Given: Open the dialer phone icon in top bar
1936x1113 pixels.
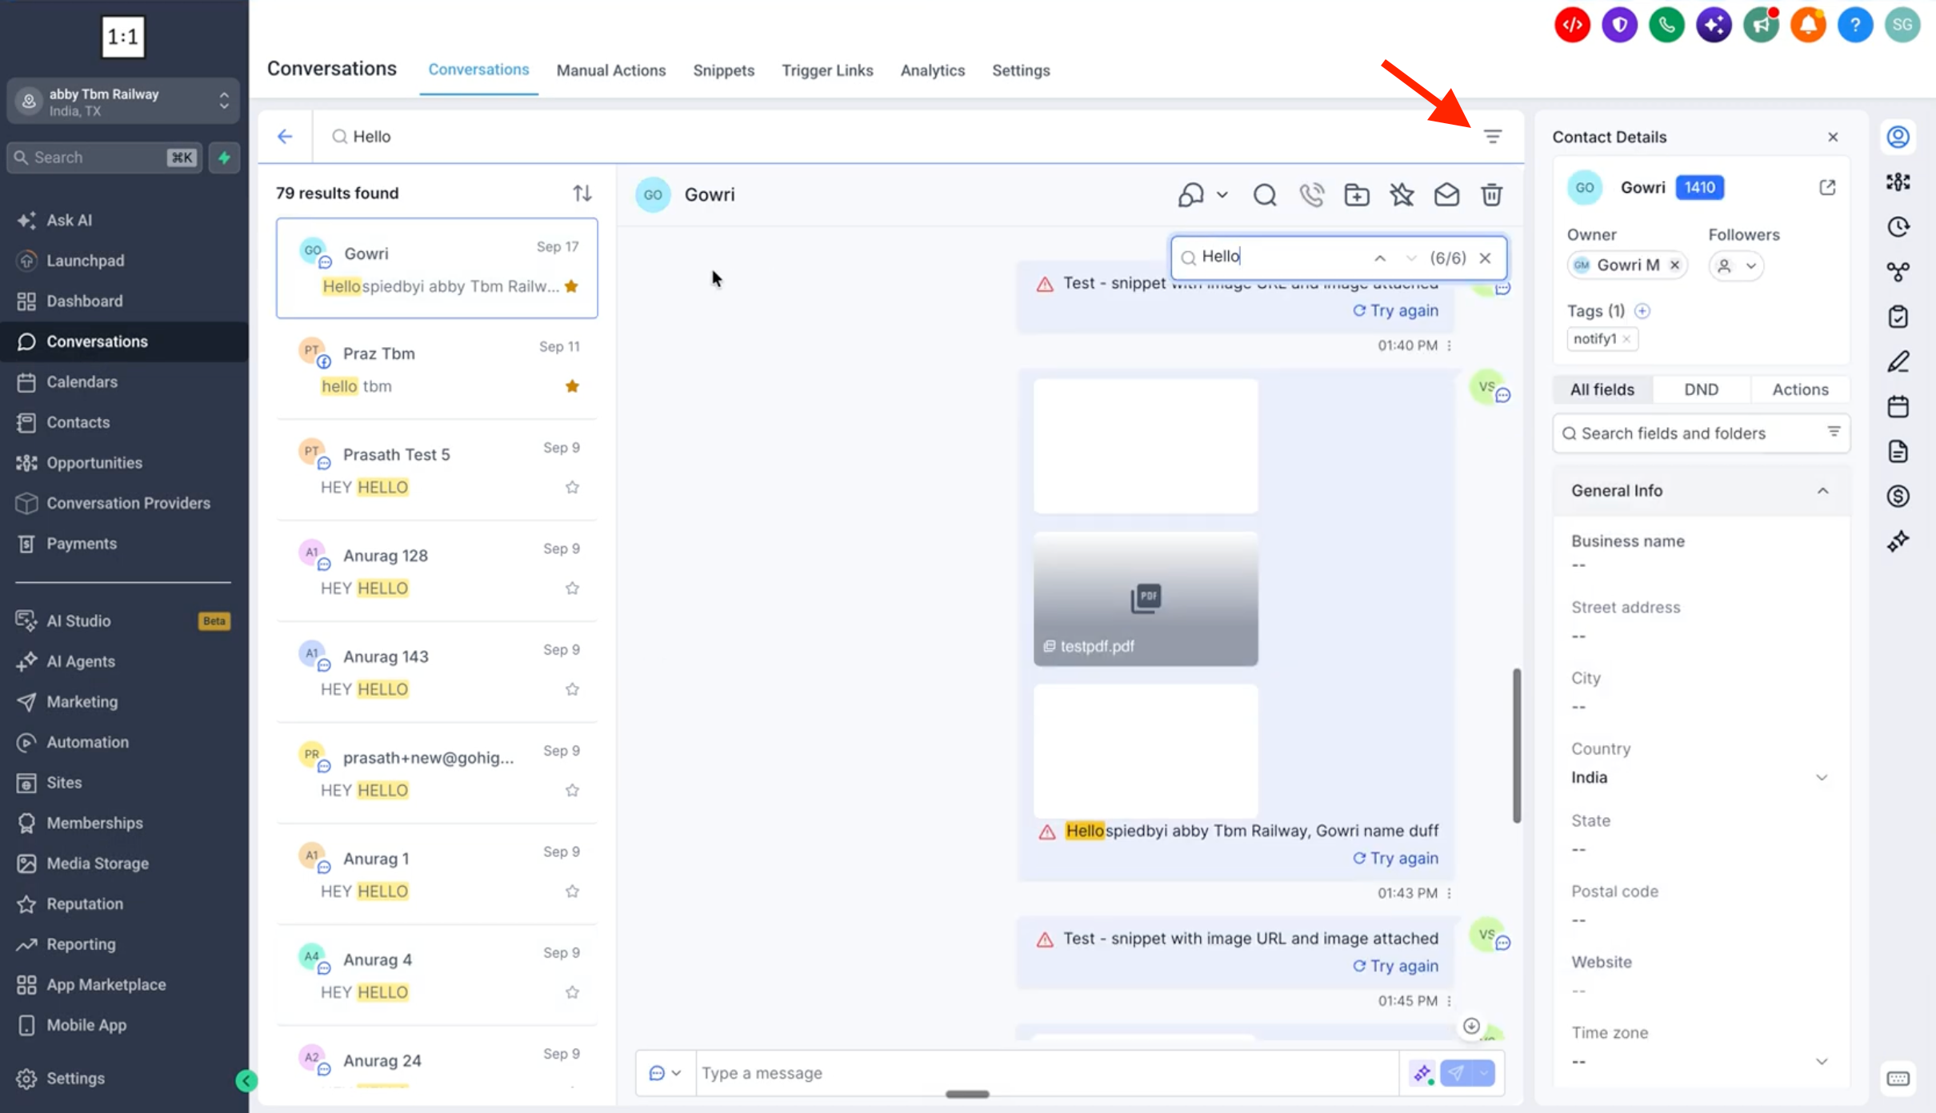Looking at the screenshot, I should (1666, 25).
